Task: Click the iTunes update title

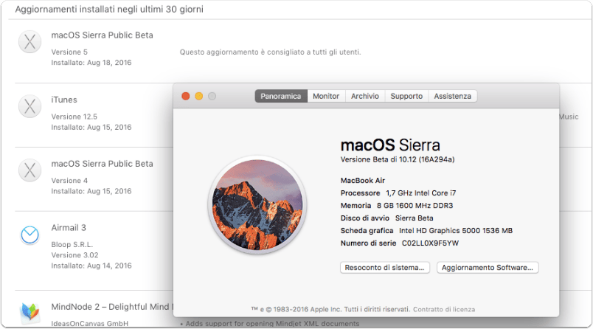Action: (64, 100)
